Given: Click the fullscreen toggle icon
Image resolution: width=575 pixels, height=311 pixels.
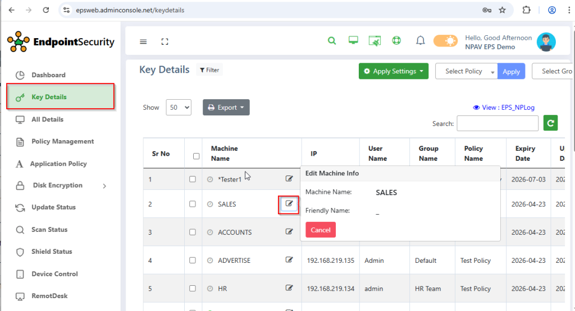Looking at the screenshot, I should [x=165, y=41].
